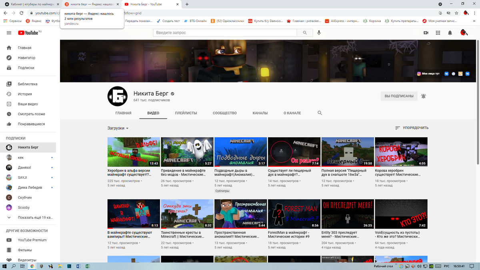Open the Void(существо из пустоты) video thumbnail
The image size is (480, 270).
pyautogui.click(x=401, y=214)
